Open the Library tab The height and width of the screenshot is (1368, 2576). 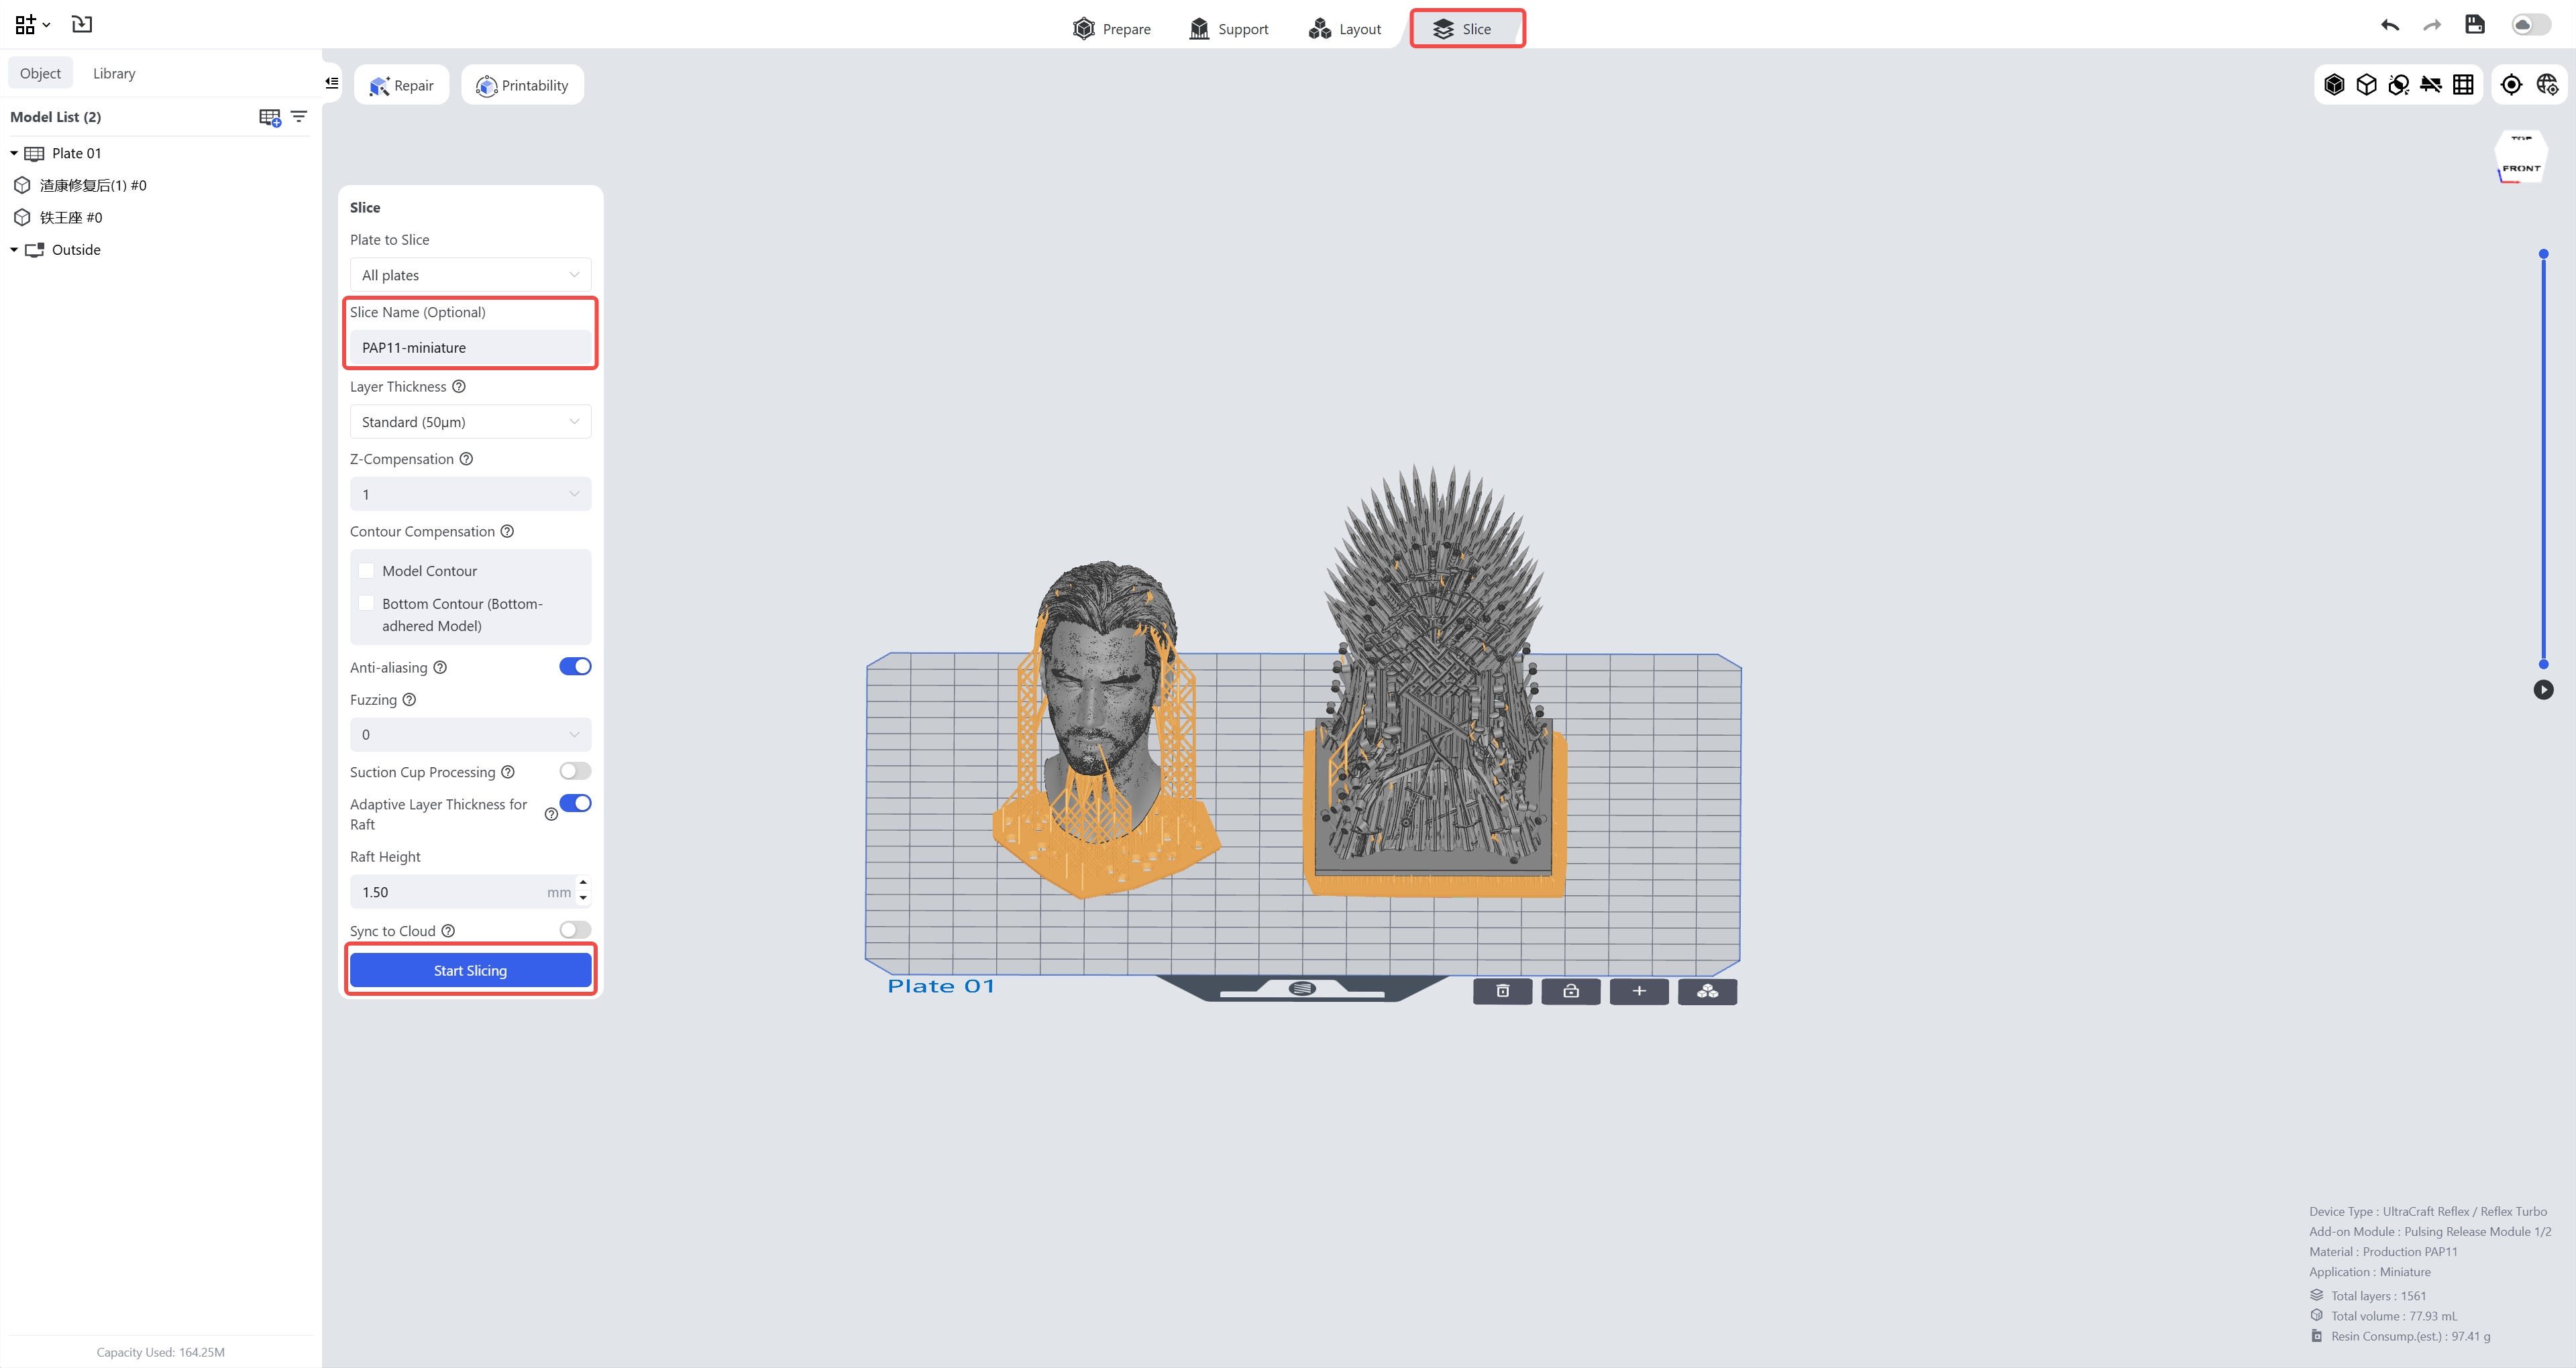pyautogui.click(x=114, y=73)
